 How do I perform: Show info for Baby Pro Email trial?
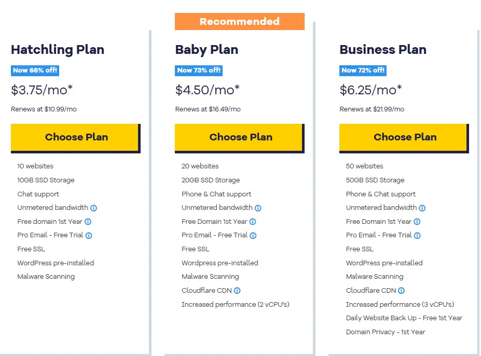(253, 235)
